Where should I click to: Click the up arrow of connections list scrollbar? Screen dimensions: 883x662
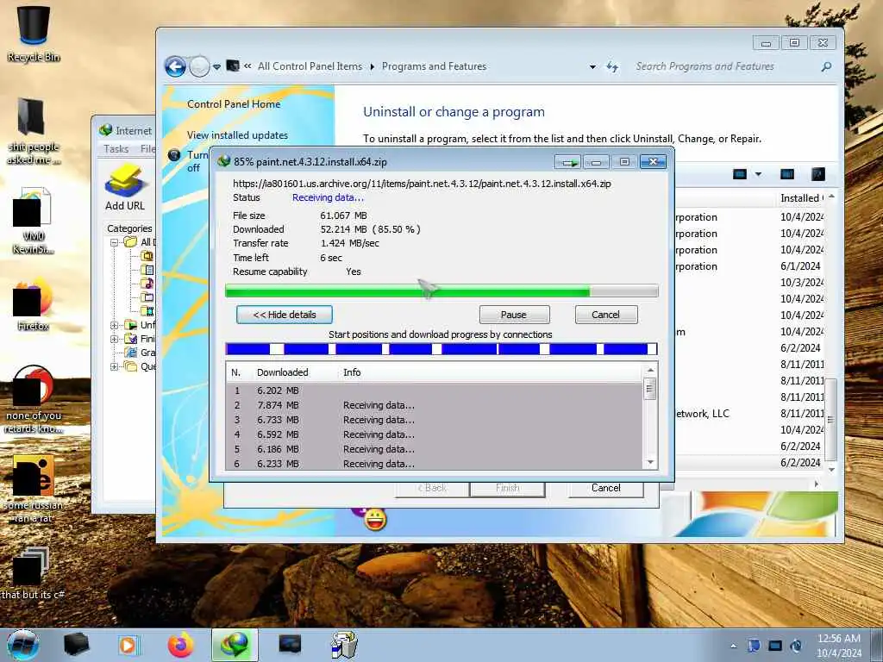pos(650,371)
